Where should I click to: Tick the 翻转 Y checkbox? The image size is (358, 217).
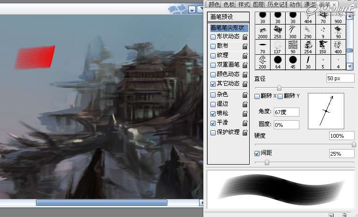click(x=280, y=96)
